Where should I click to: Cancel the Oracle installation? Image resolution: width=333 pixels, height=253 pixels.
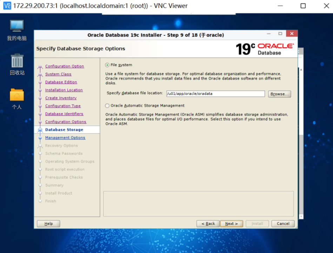(283, 223)
